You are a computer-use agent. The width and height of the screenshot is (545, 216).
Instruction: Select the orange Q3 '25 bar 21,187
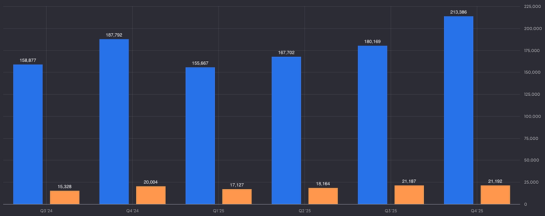point(409,195)
